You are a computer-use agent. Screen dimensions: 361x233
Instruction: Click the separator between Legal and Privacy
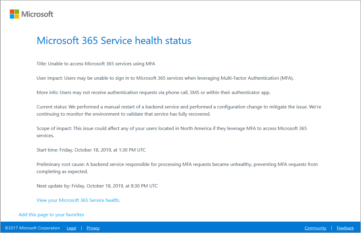(81, 228)
